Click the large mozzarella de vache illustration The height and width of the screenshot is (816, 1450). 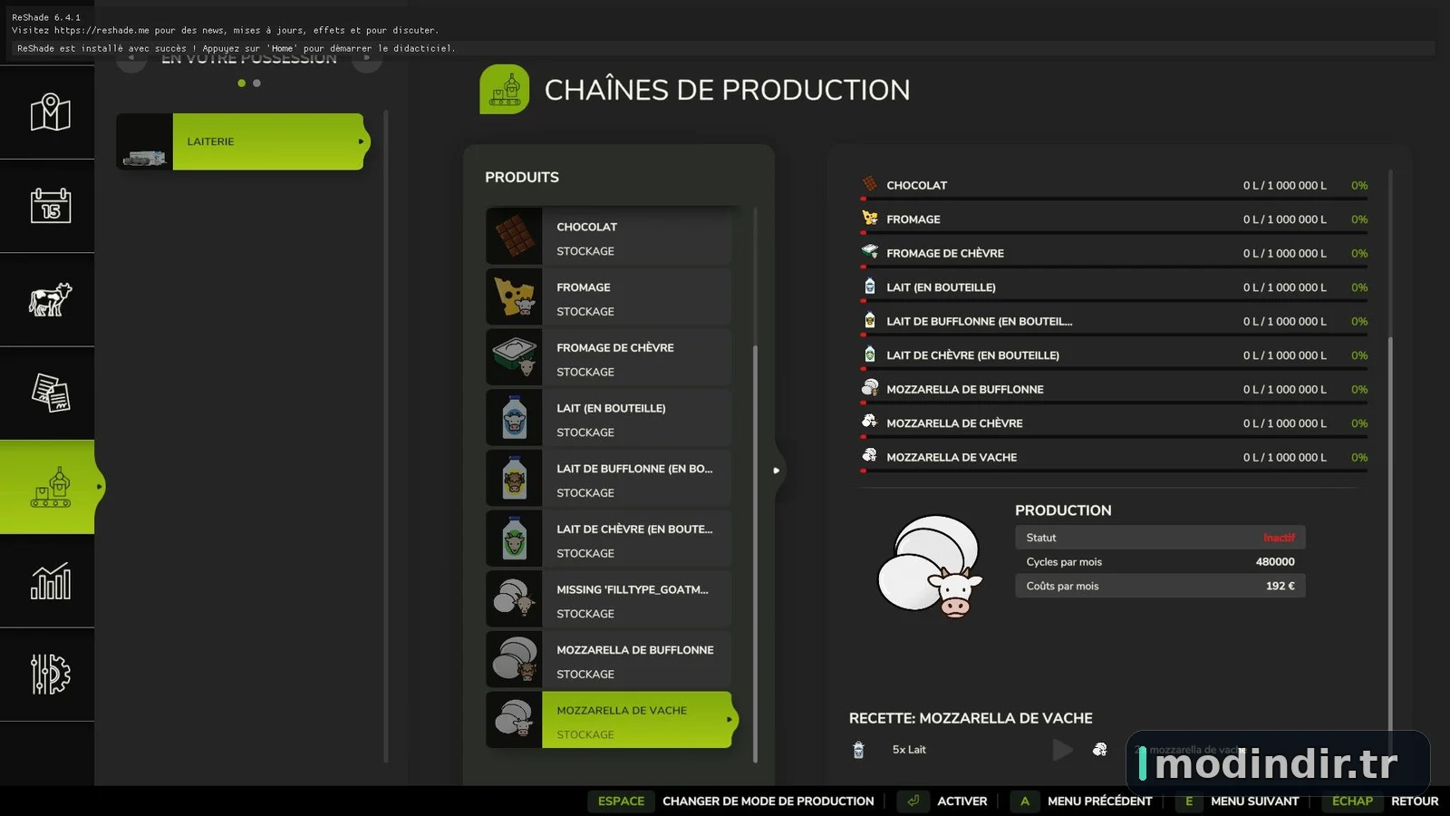tap(930, 566)
